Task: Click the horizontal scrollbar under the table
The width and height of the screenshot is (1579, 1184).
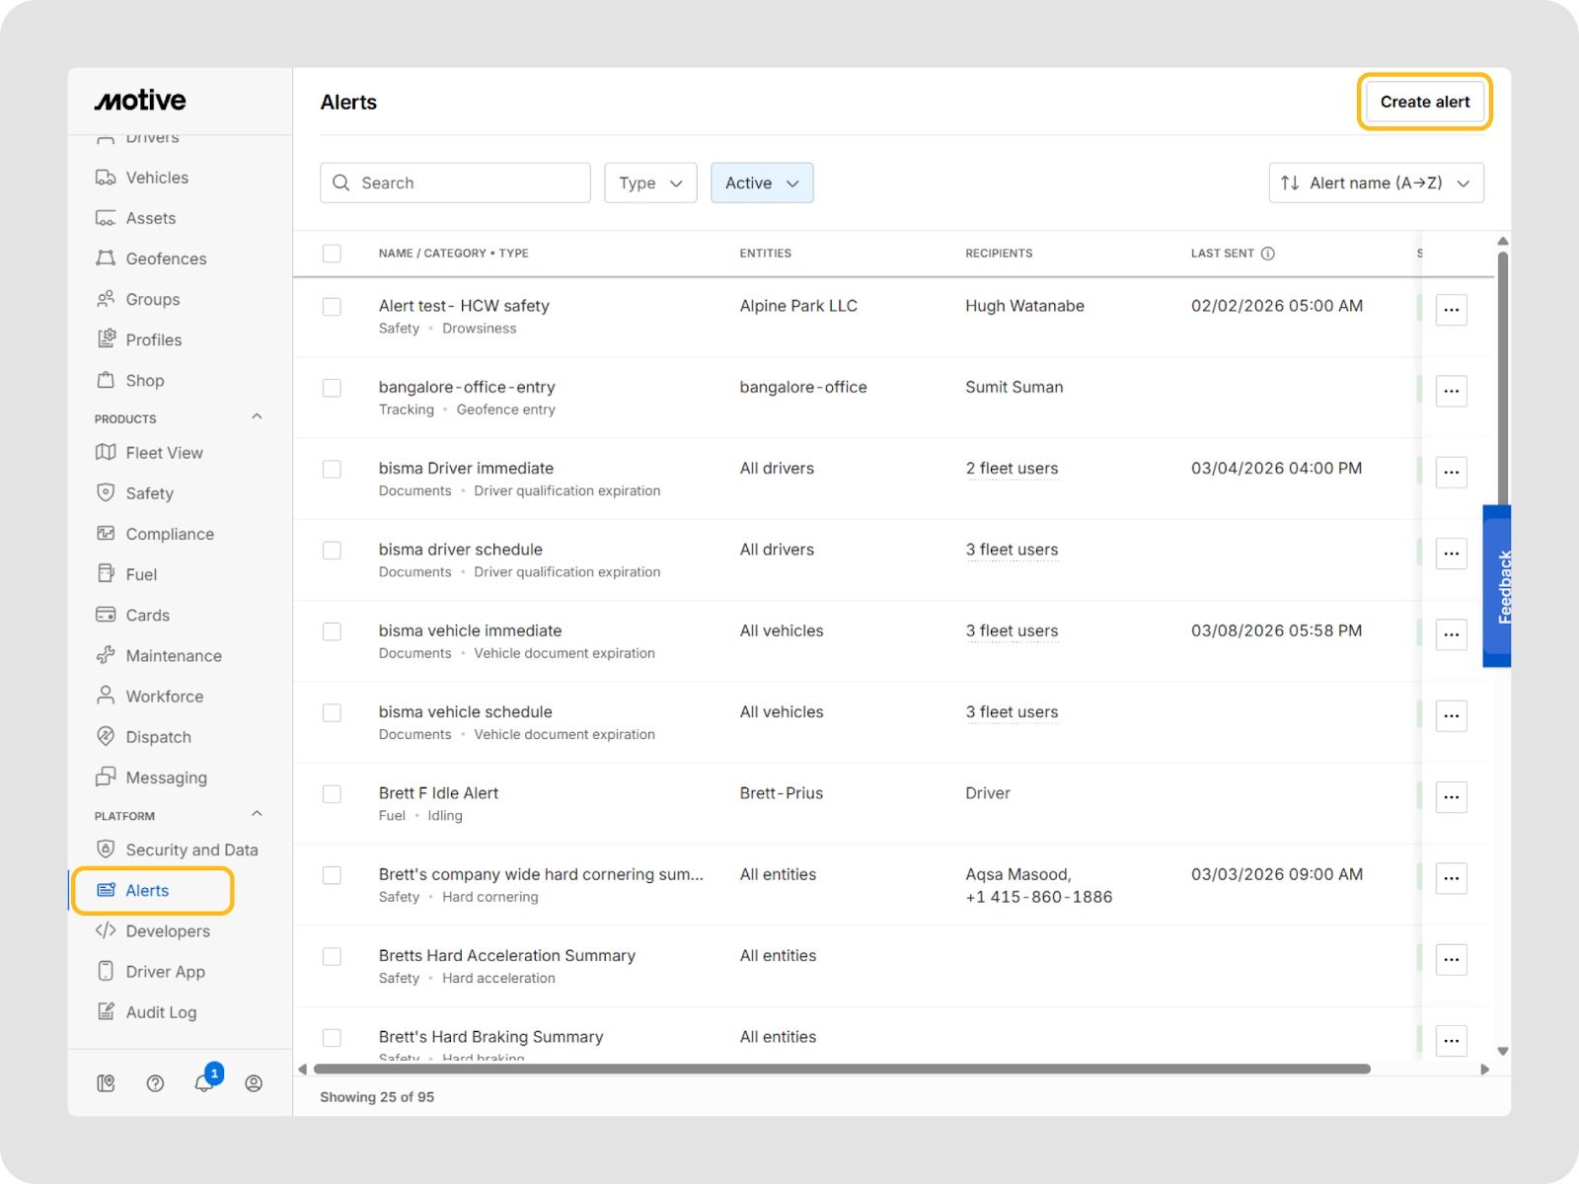Action: [841, 1070]
